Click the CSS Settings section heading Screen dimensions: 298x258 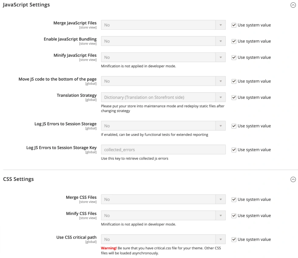point(19,179)
